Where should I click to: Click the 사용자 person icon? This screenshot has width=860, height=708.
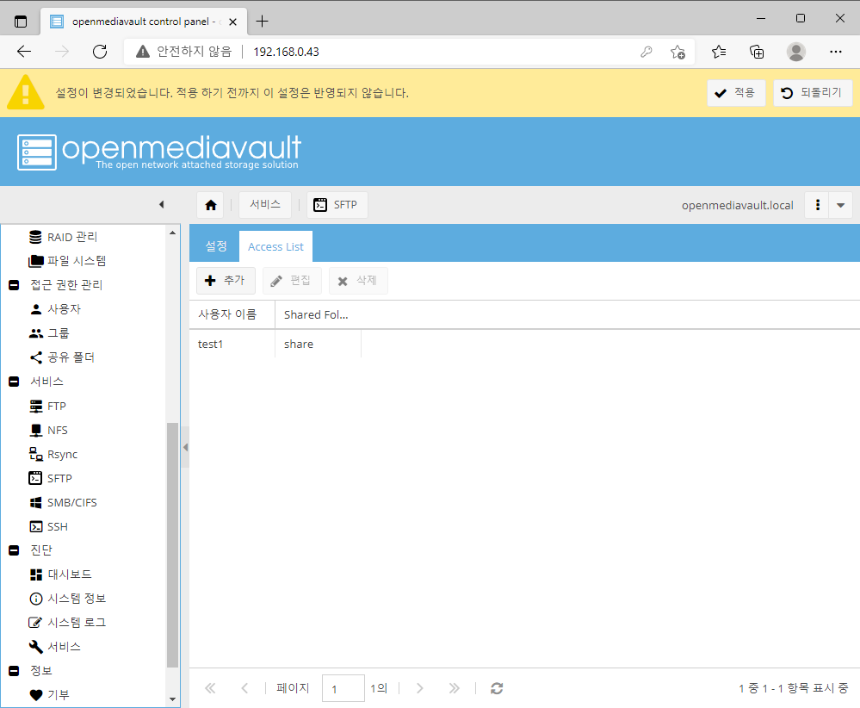tap(35, 309)
